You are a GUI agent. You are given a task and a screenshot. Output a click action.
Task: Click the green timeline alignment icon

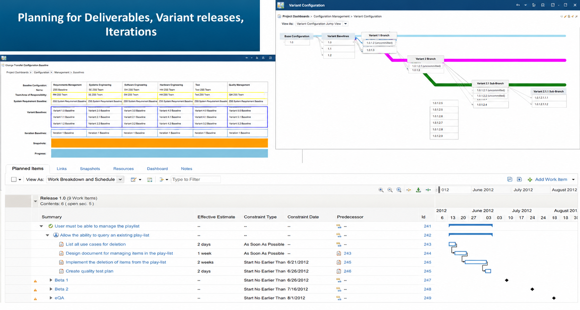[428, 190]
